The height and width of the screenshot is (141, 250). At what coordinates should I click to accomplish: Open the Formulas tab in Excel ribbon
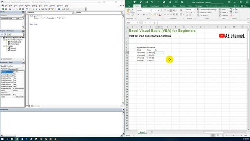pos(166,6)
